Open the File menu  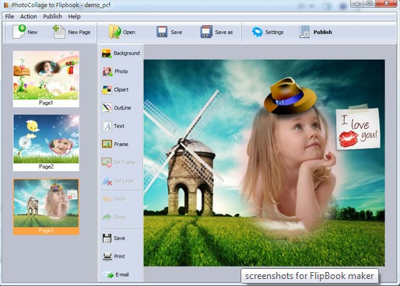pyautogui.click(x=9, y=16)
